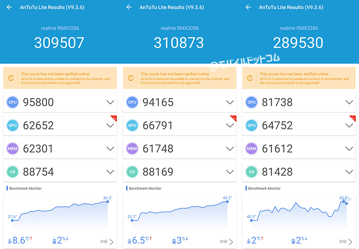Click the GPU icon beside score 66791
The height and width of the screenshot is (249, 359).
click(x=132, y=125)
